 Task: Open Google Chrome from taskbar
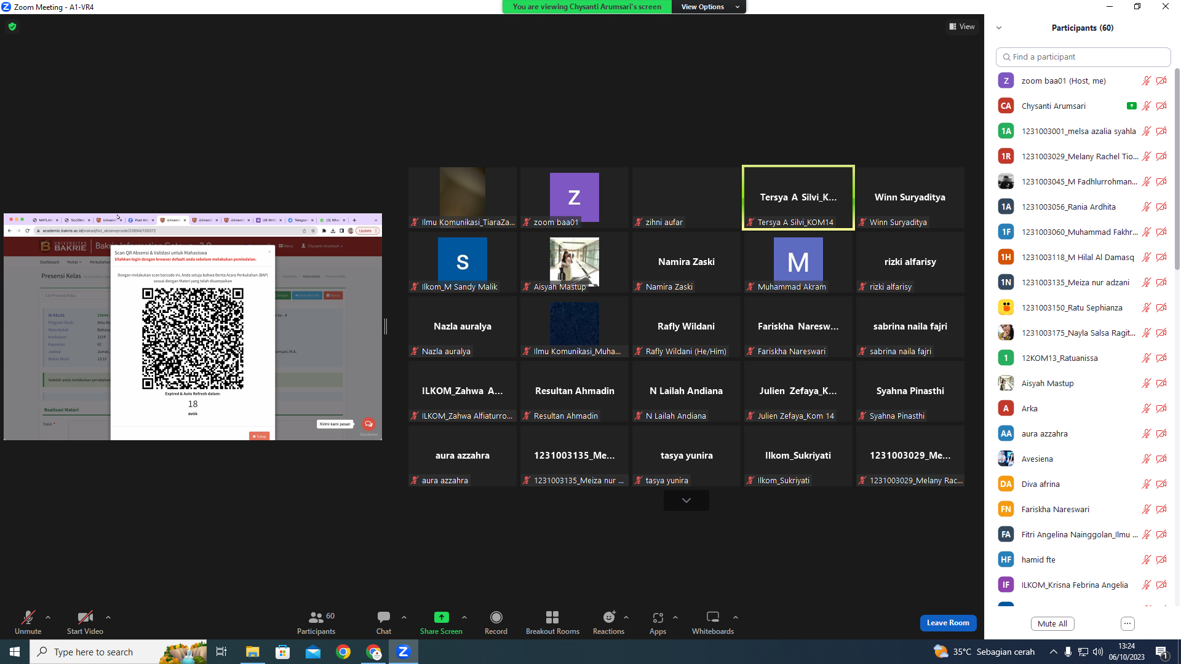pyautogui.click(x=343, y=652)
